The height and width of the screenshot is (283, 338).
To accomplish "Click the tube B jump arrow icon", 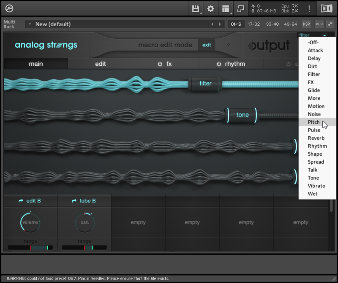I will coord(74,201).
